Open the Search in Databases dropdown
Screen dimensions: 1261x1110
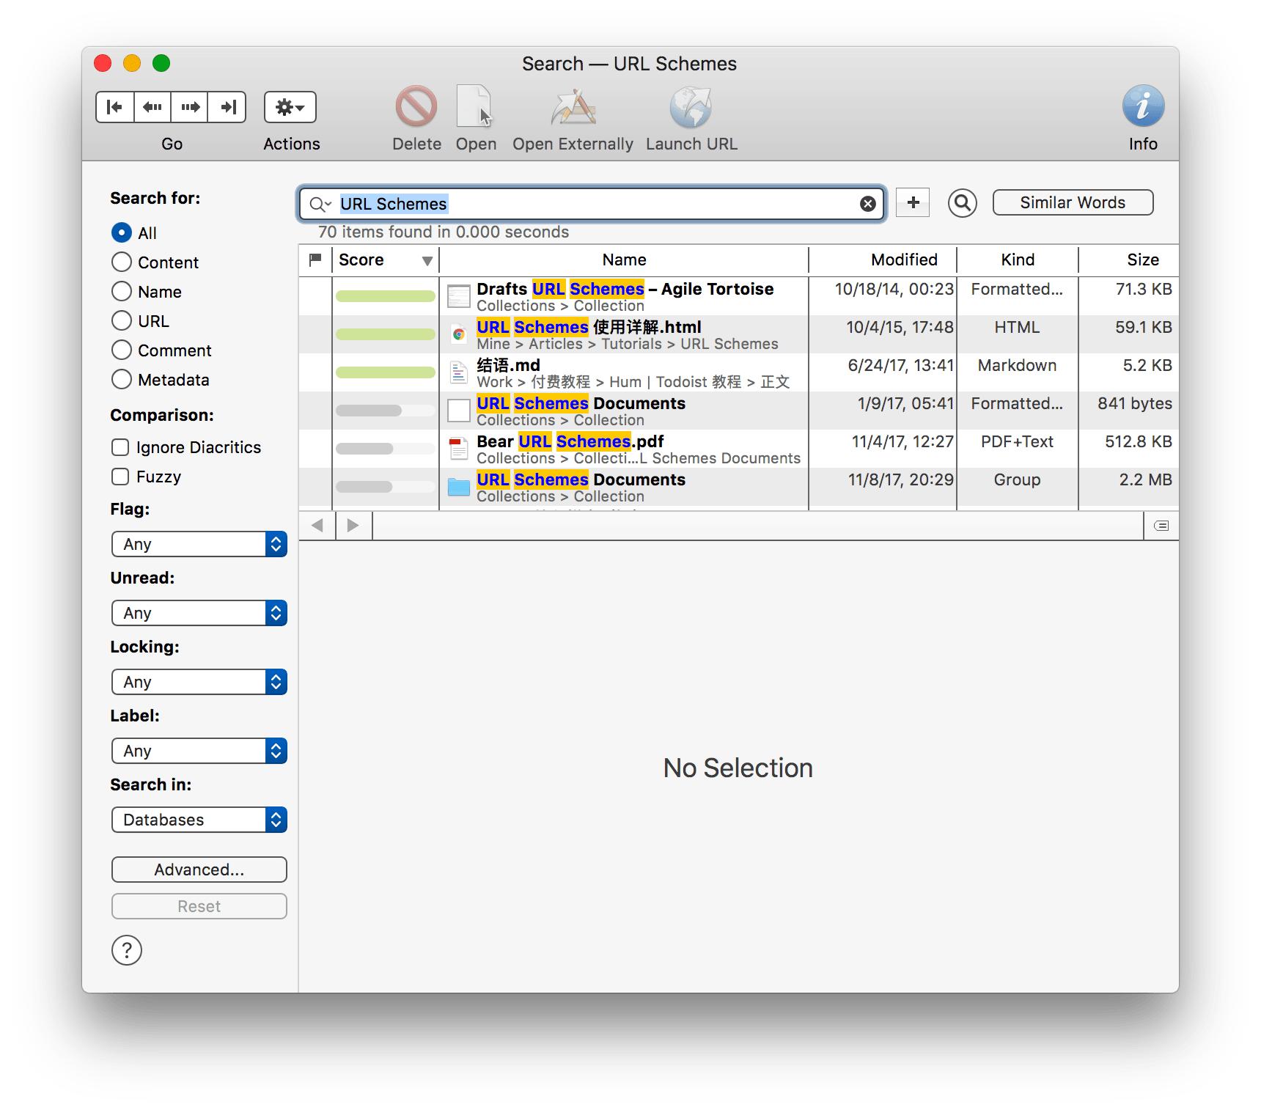pyautogui.click(x=199, y=820)
